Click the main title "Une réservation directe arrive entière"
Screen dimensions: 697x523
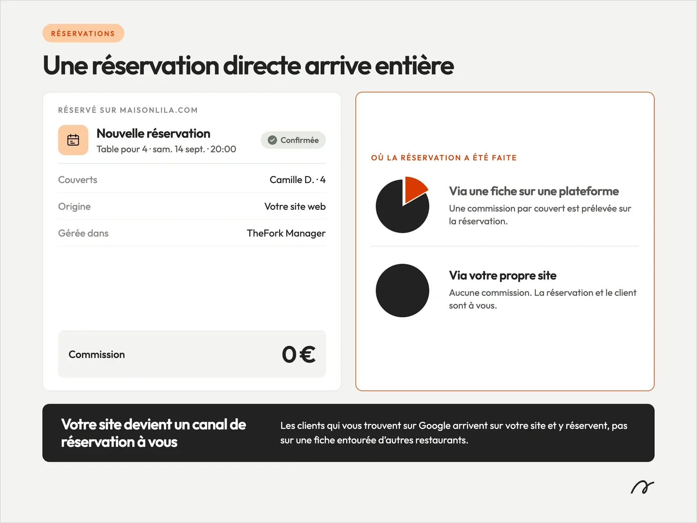tap(248, 65)
